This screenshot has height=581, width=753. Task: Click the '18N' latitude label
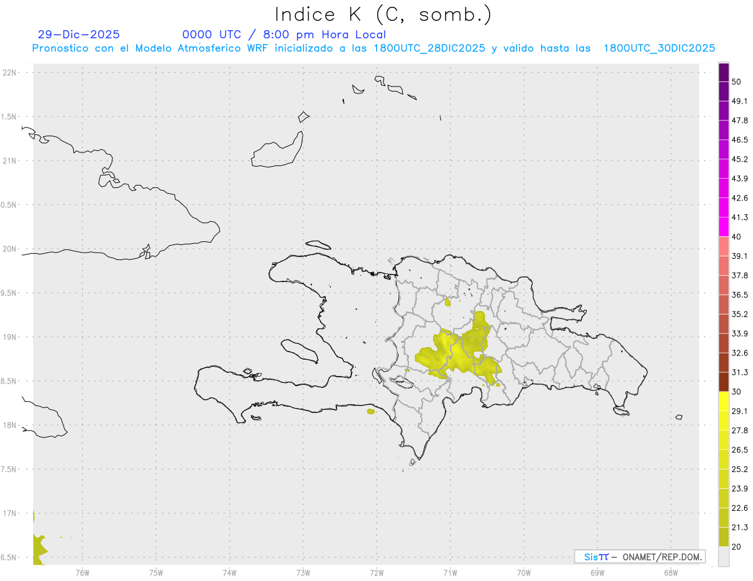point(9,426)
